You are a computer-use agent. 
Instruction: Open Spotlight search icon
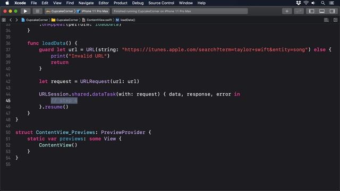323,3
